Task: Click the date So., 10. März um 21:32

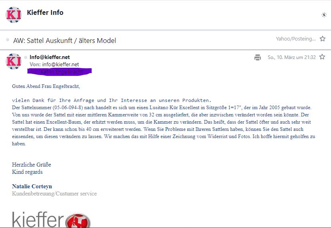Action: tap(291, 57)
